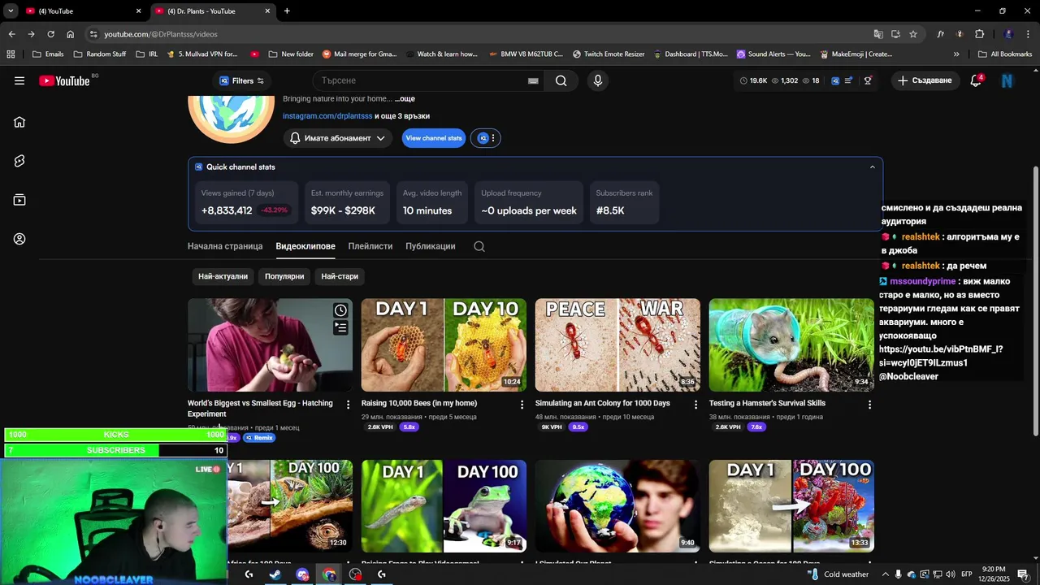1040x585 pixels.
Task: Switch to the Начална страница tab
Action: pyautogui.click(x=225, y=246)
